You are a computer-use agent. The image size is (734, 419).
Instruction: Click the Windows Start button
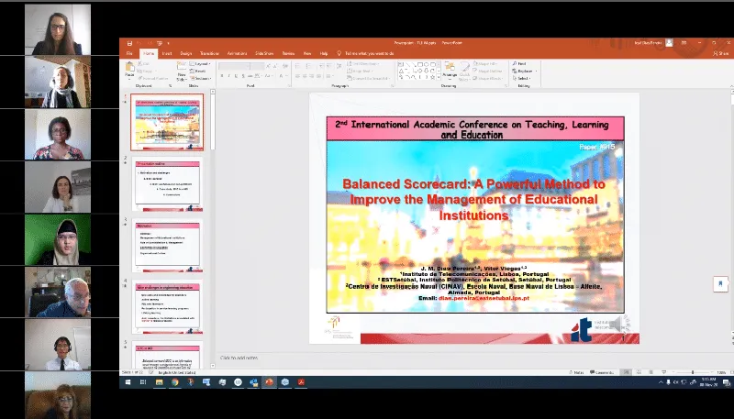pos(128,382)
